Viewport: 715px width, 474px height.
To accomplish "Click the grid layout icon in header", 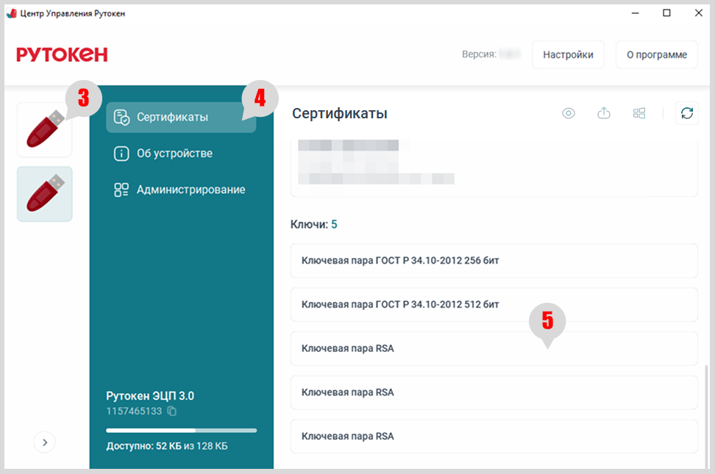I will pos(639,113).
